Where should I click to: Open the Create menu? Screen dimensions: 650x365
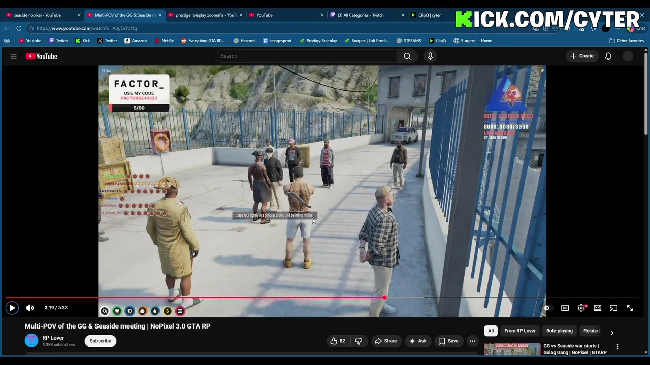[582, 56]
